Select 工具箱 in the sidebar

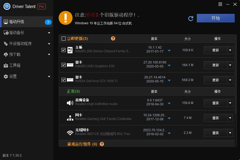(x=26, y=66)
